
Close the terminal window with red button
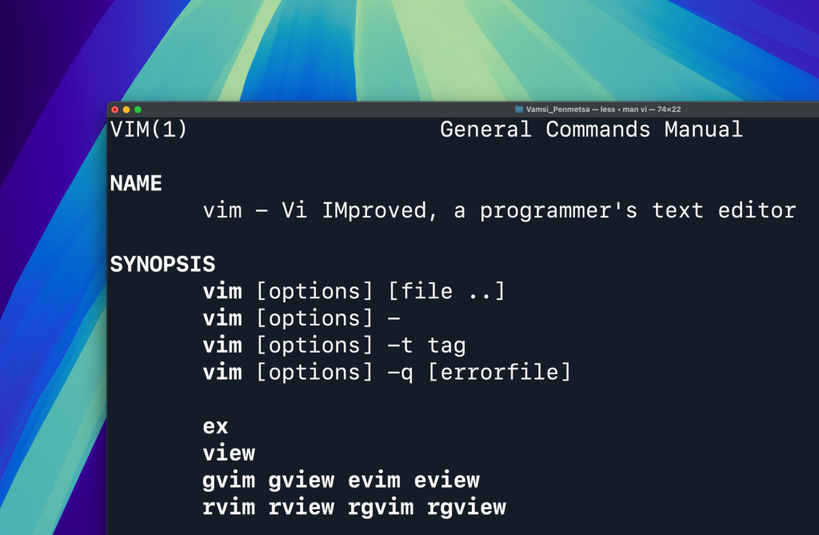coord(115,110)
